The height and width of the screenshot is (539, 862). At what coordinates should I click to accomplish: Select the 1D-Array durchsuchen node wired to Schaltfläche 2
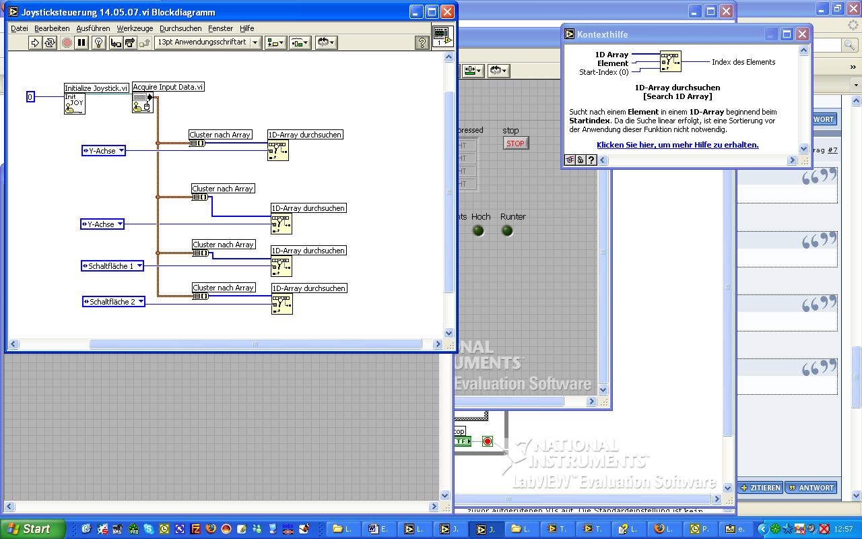282,304
